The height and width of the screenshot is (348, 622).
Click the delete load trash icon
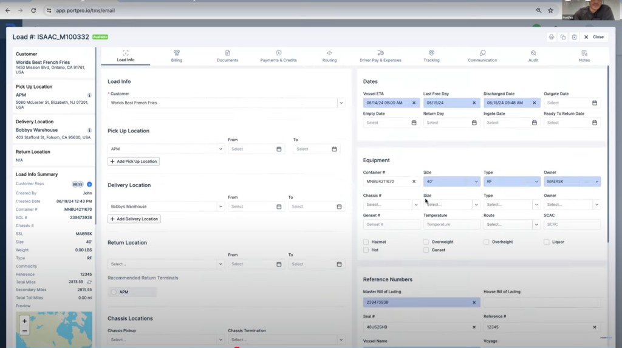click(574, 37)
